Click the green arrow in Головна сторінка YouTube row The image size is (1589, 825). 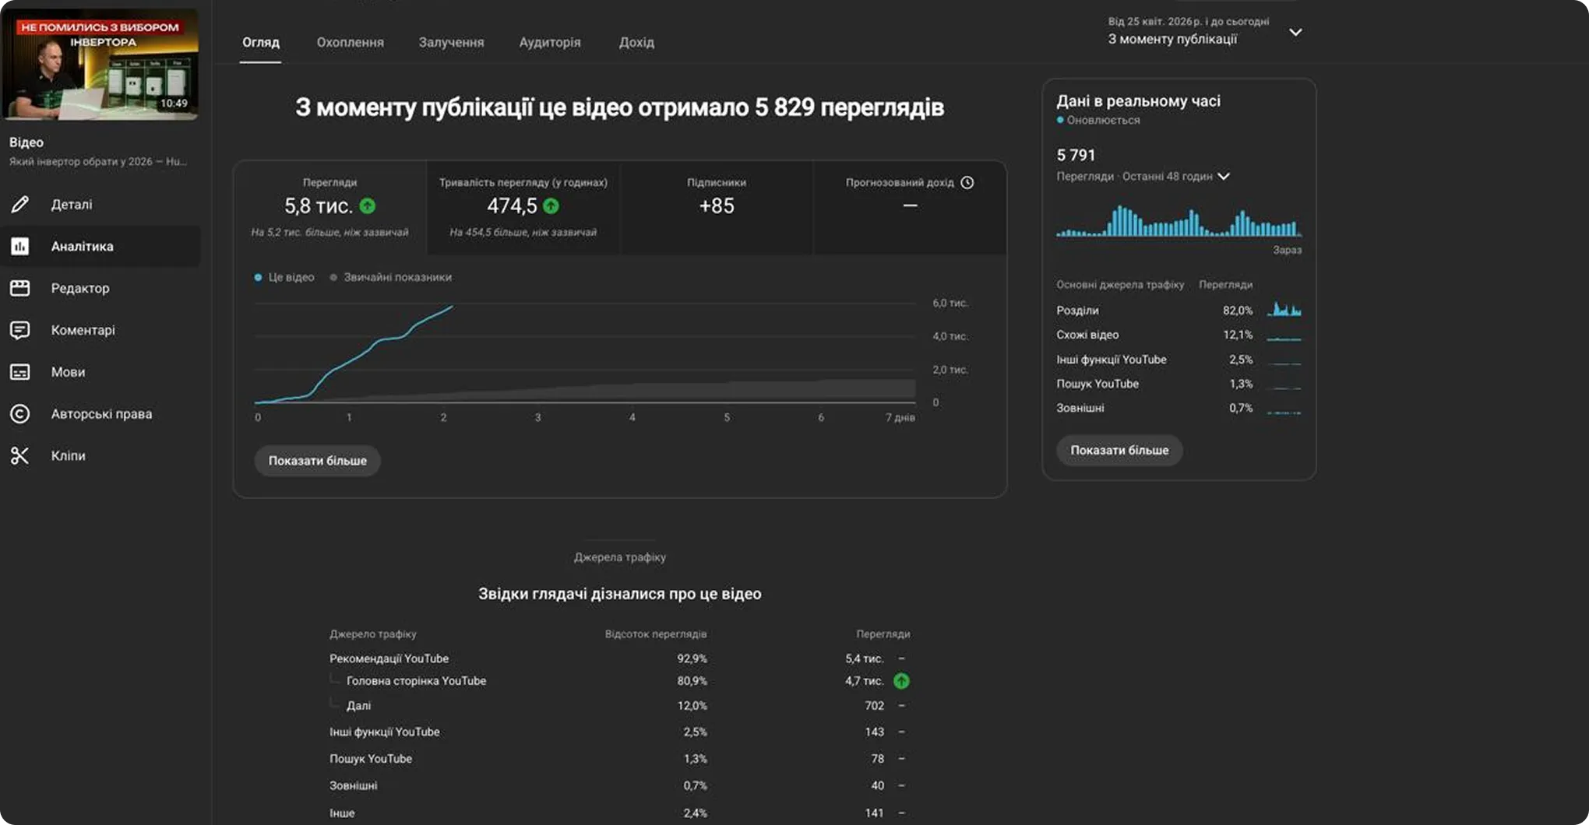tap(901, 681)
